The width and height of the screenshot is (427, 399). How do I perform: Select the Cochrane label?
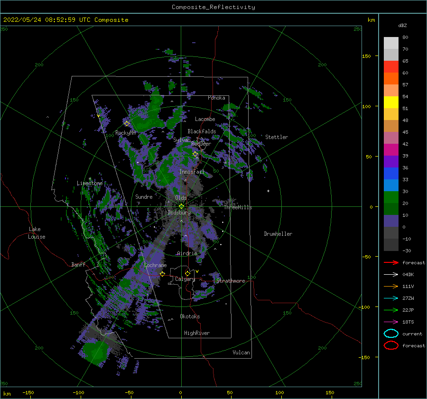(x=155, y=265)
